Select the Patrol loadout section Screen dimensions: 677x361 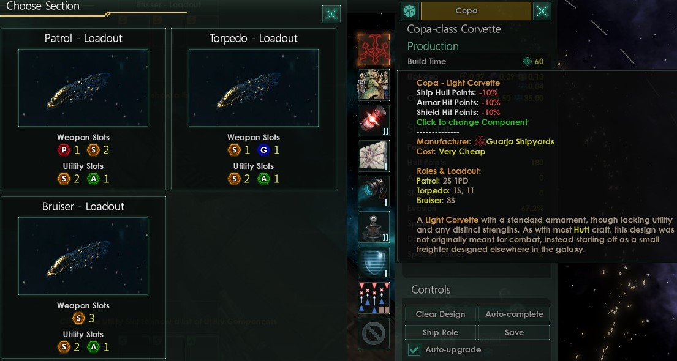tap(83, 109)
